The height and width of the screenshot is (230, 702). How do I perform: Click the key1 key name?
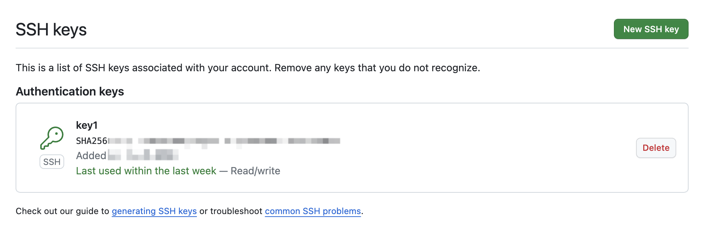click(x=87, y=125)
